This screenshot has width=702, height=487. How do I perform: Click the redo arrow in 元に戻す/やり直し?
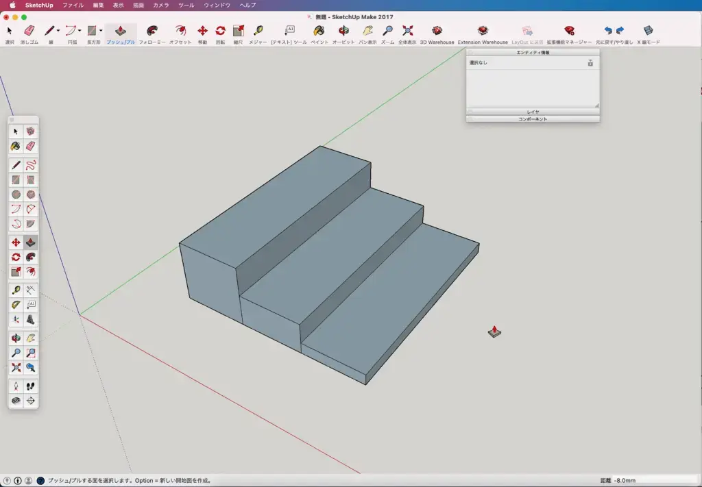pyautogui.click(x=620, y=30)
